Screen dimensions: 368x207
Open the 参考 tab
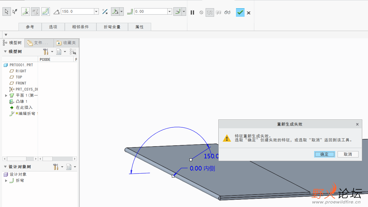[x=30, y=27]
